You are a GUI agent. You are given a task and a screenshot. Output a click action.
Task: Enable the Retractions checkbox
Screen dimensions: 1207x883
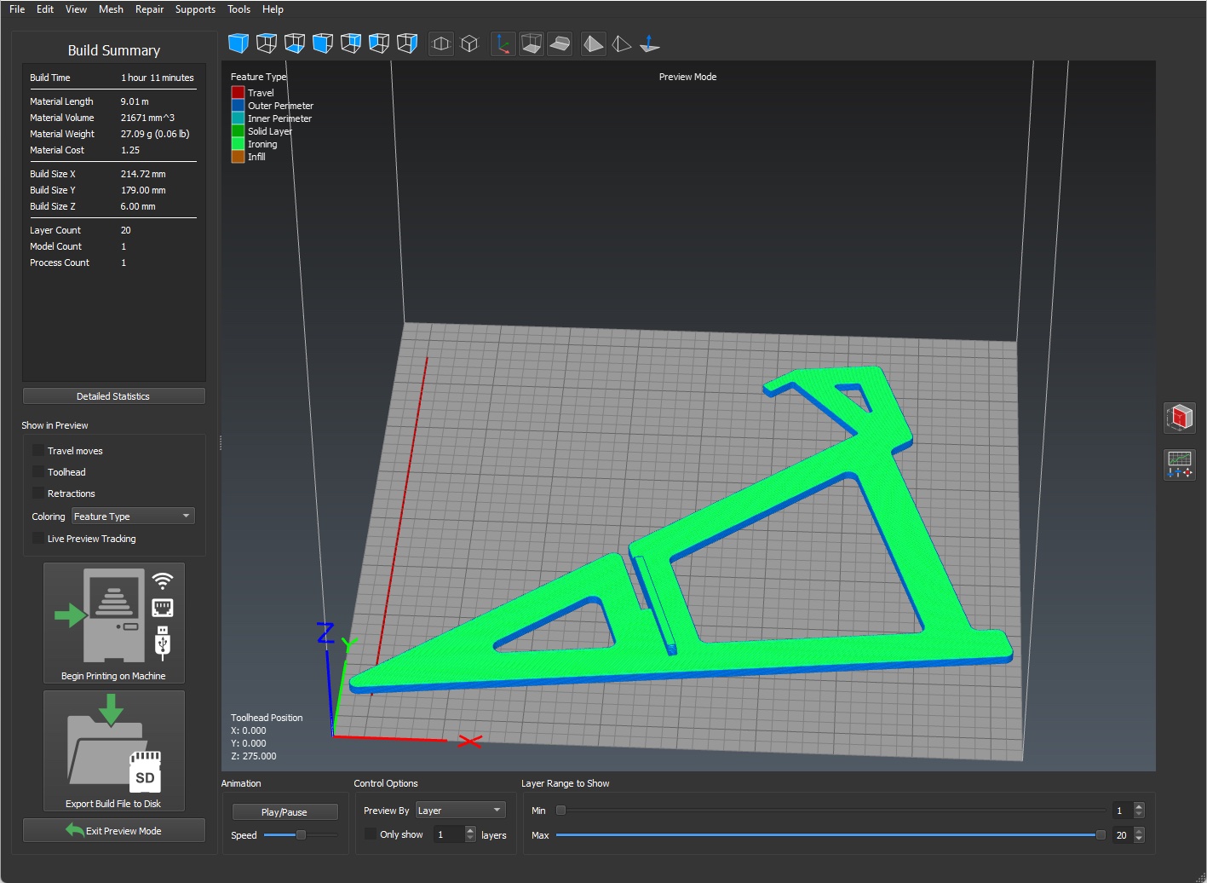pos(38,493)
